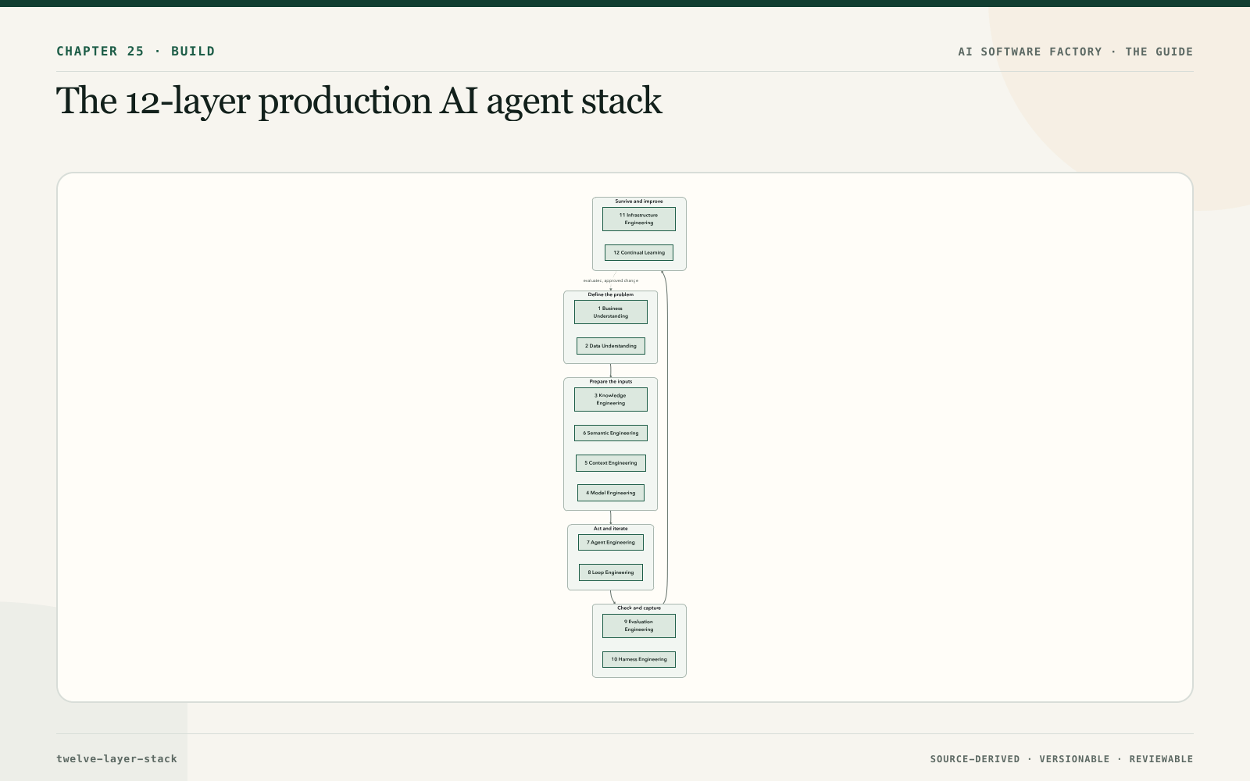
Task: Click the '9 Evaluation Engineering' node
Action: (638, 626)
